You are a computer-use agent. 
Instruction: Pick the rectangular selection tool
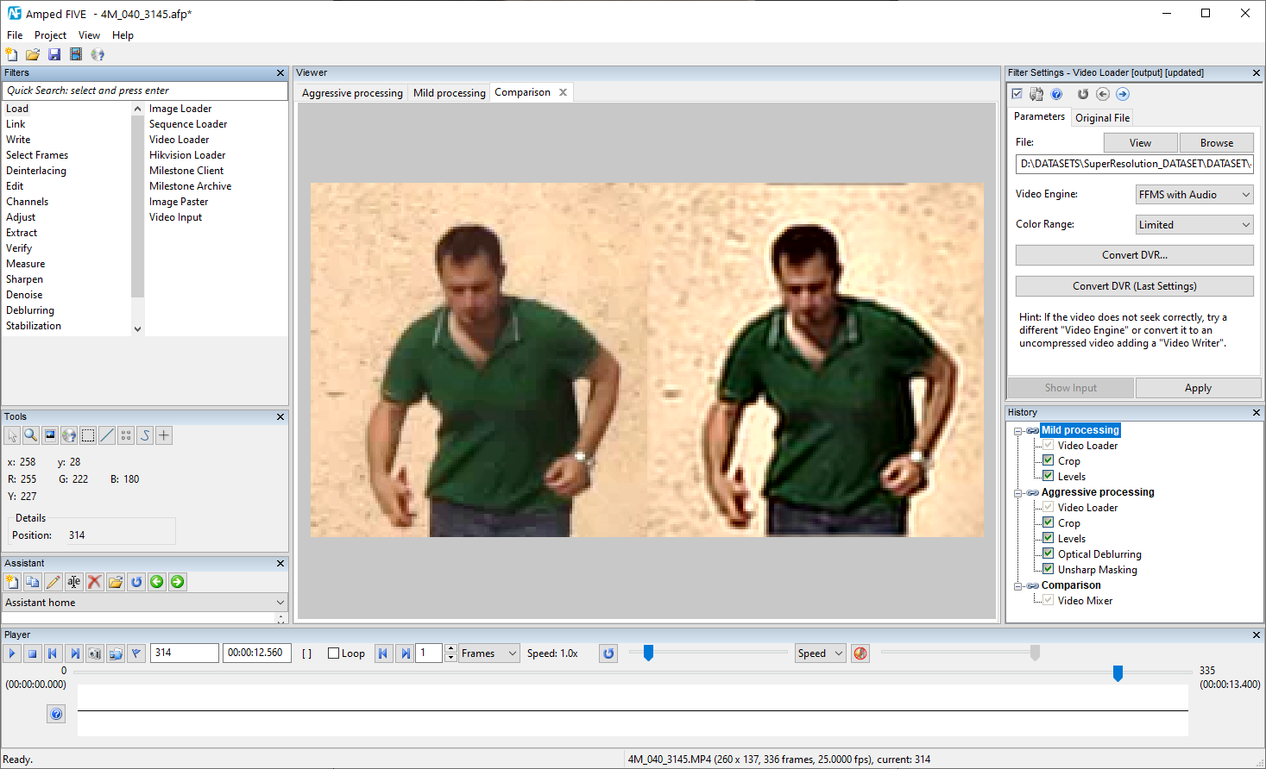click(x=88, y=435)
